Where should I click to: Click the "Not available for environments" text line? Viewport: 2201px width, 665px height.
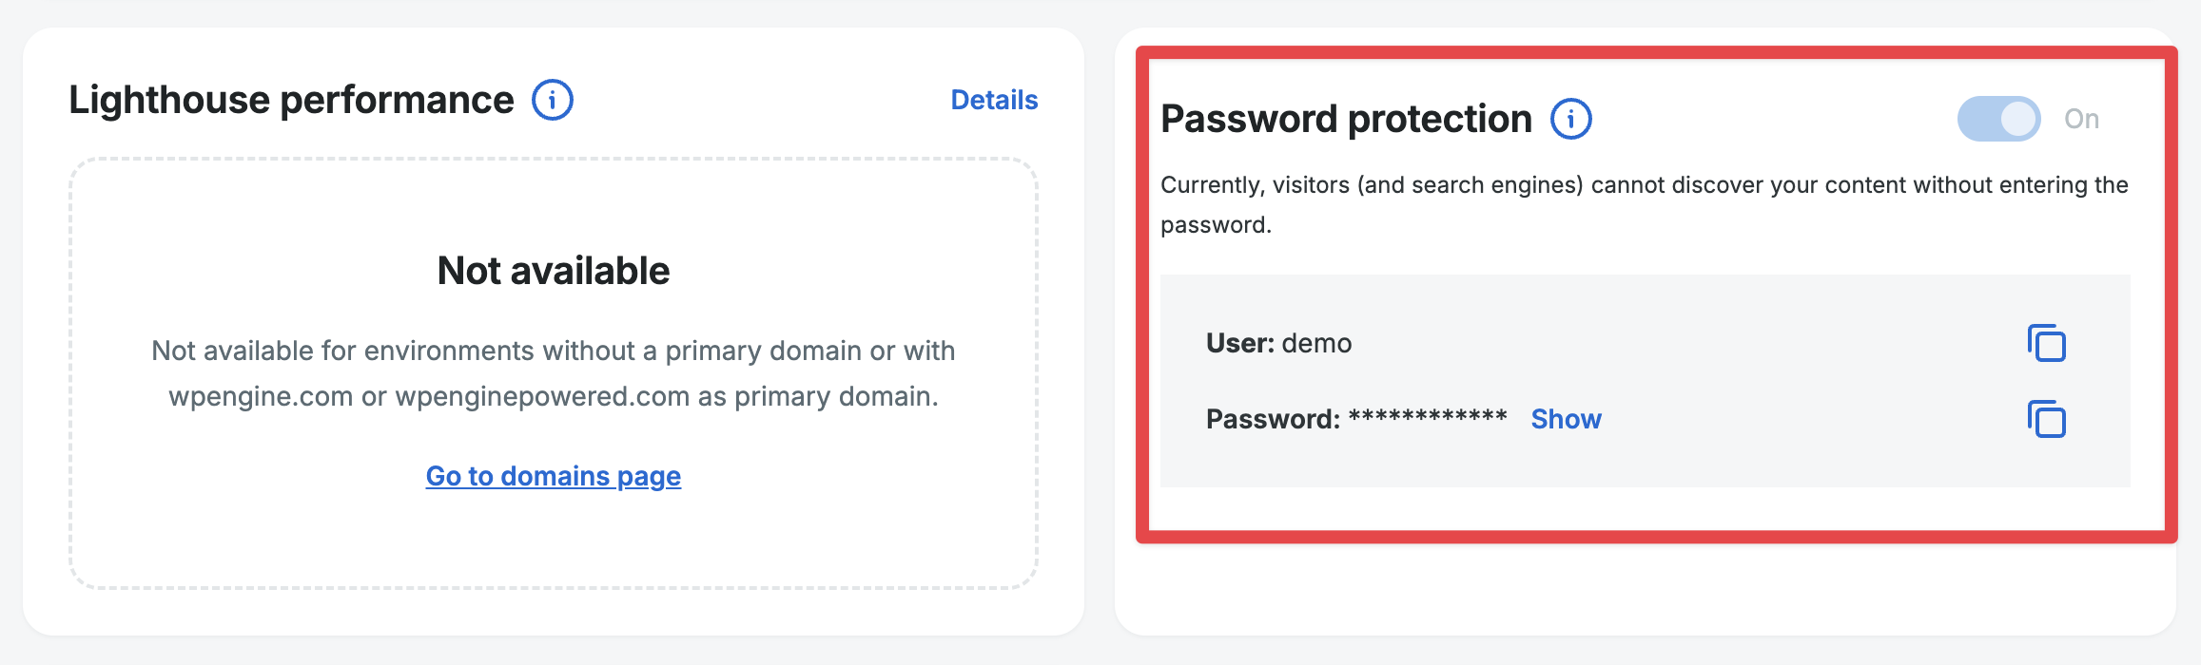pos(553,351)
